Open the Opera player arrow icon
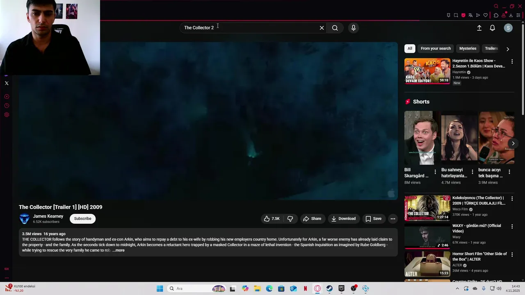Screen dimensions: 525x295 tap(478, 15)
